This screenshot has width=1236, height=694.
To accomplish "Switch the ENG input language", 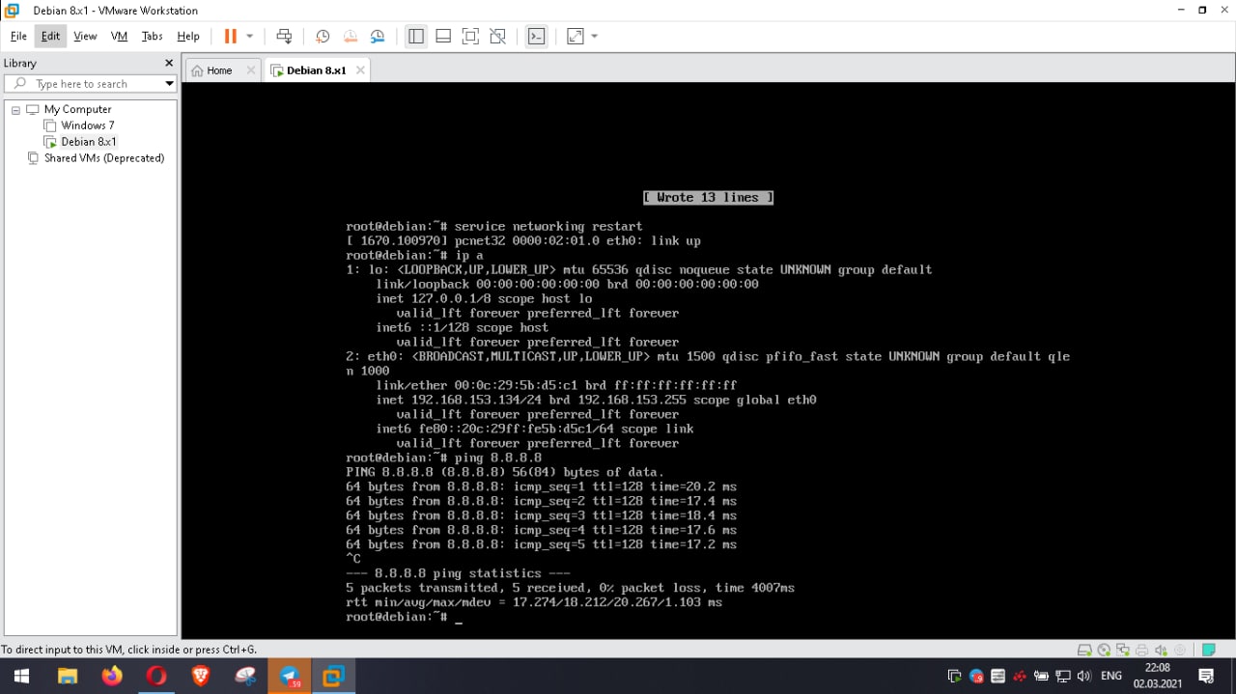I will pos(1111,676).
